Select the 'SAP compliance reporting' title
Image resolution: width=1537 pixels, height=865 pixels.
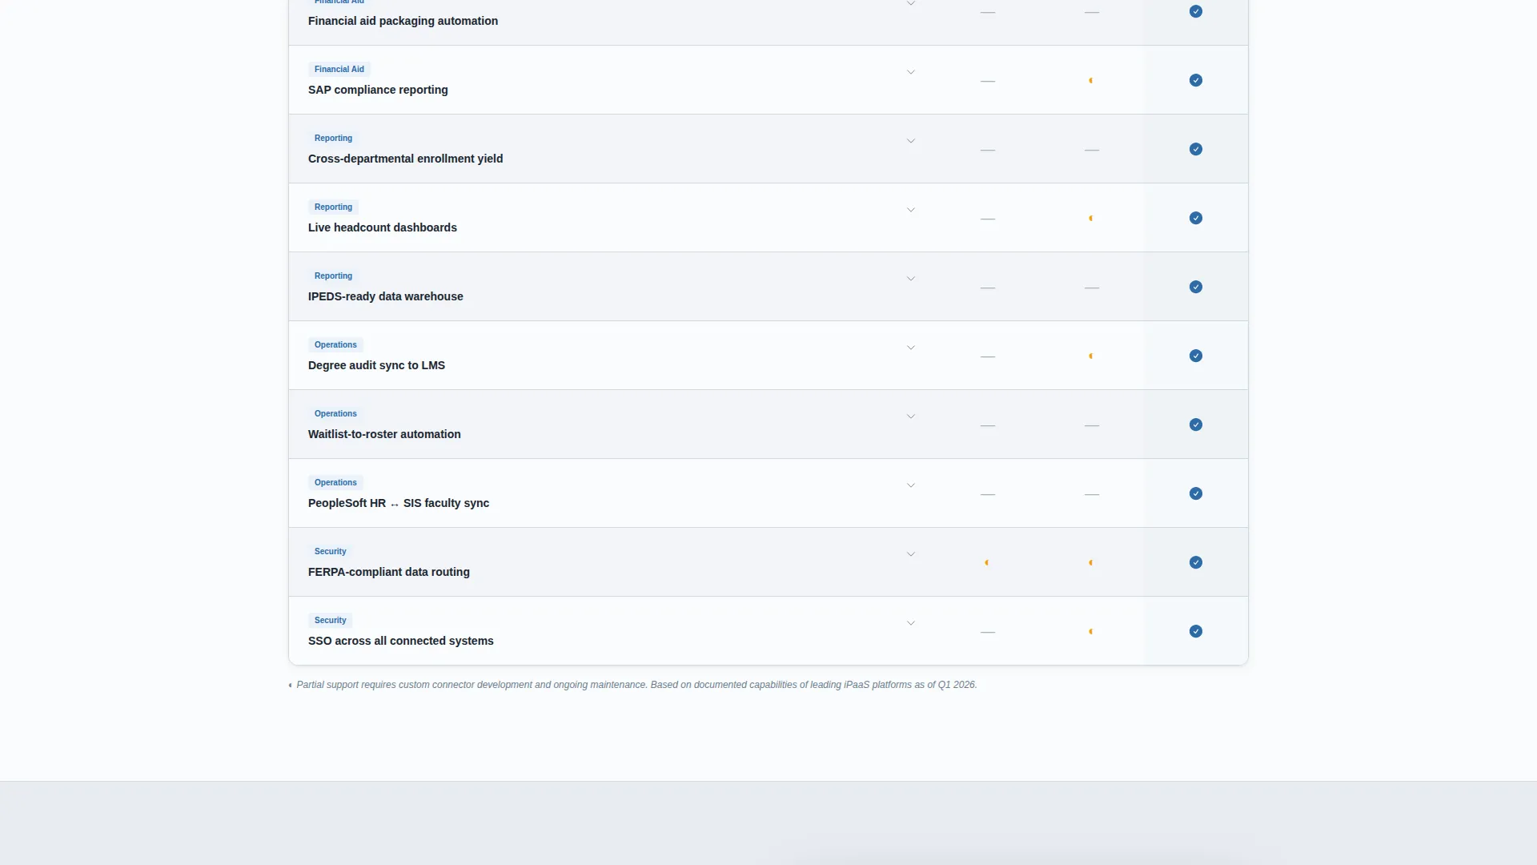point(378,90)
